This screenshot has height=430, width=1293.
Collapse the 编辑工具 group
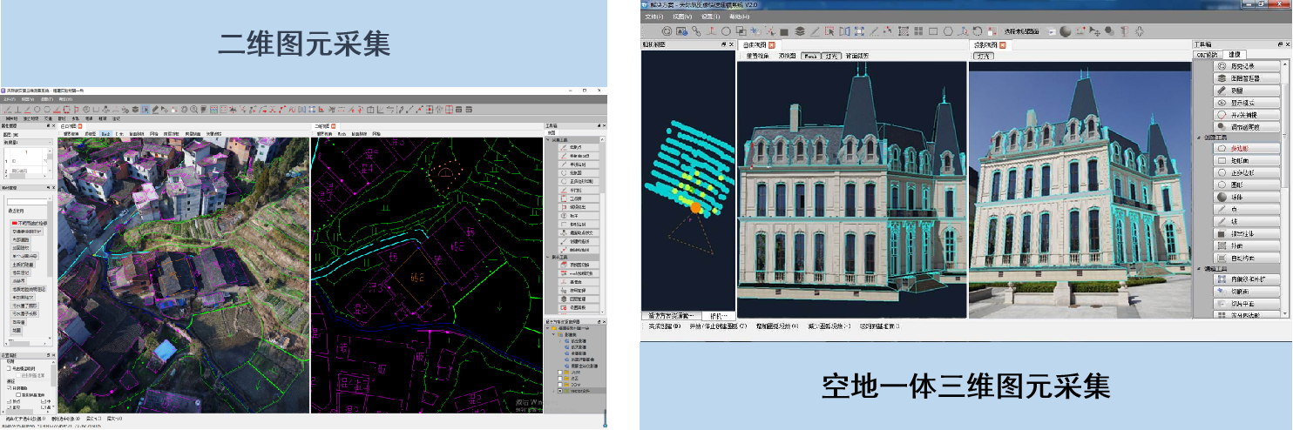(x=1200, y=270)
